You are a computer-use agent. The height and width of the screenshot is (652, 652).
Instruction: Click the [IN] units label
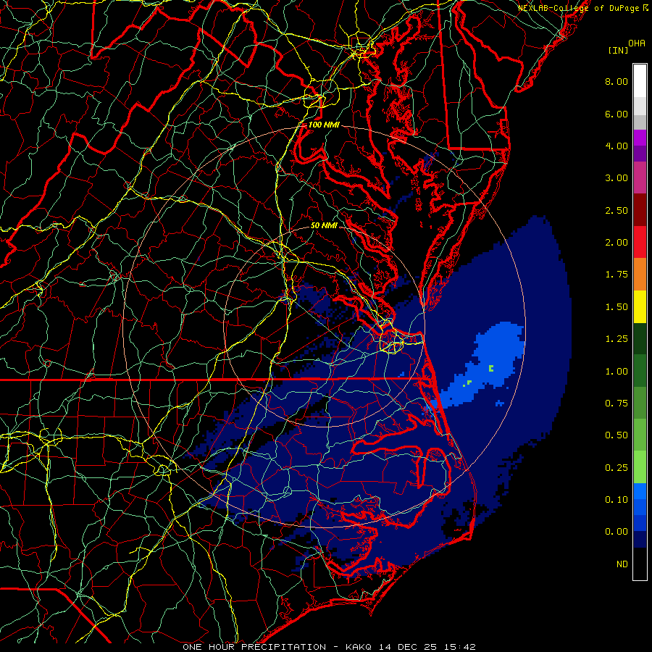pyautogui.click(x=618, y=50)
